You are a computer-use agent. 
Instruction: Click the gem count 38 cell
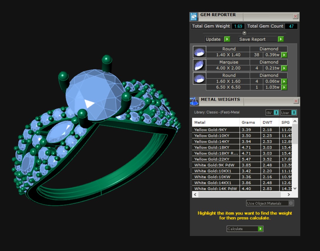[256, 55]
